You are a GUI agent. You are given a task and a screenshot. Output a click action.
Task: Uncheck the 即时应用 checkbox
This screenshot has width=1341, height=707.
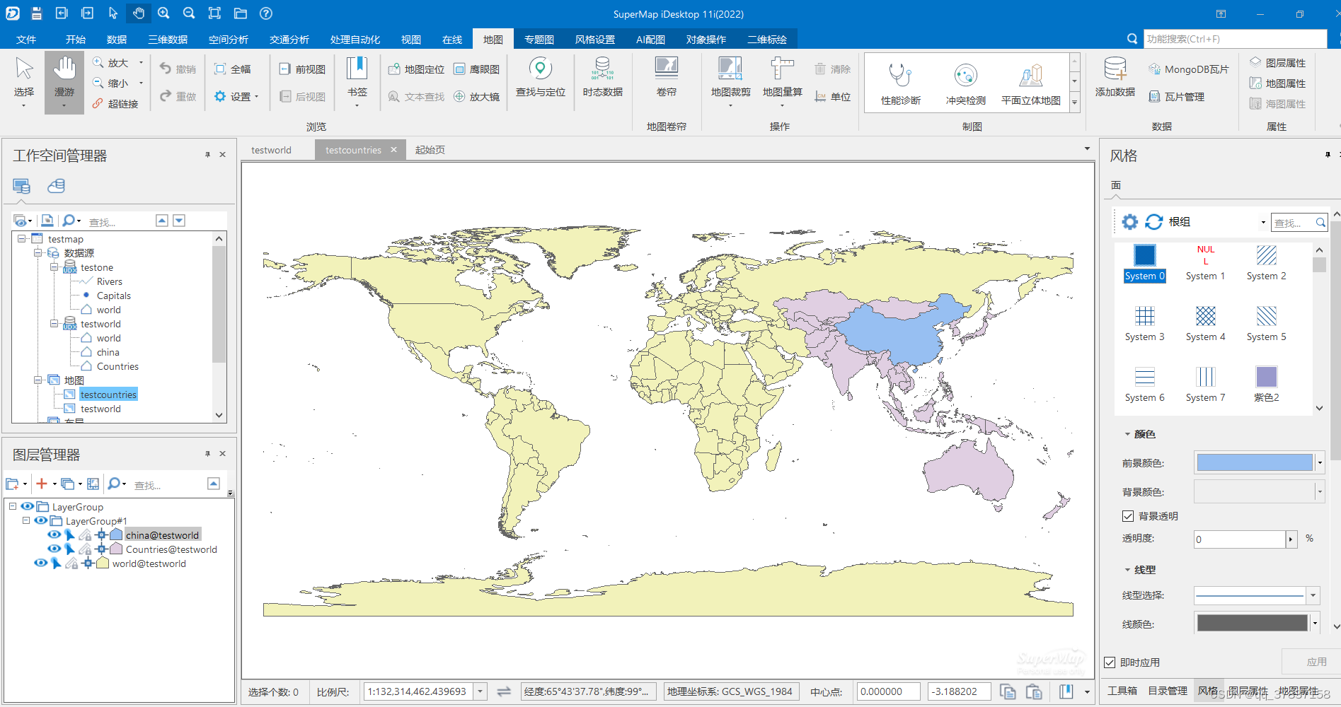point(1110,662)
